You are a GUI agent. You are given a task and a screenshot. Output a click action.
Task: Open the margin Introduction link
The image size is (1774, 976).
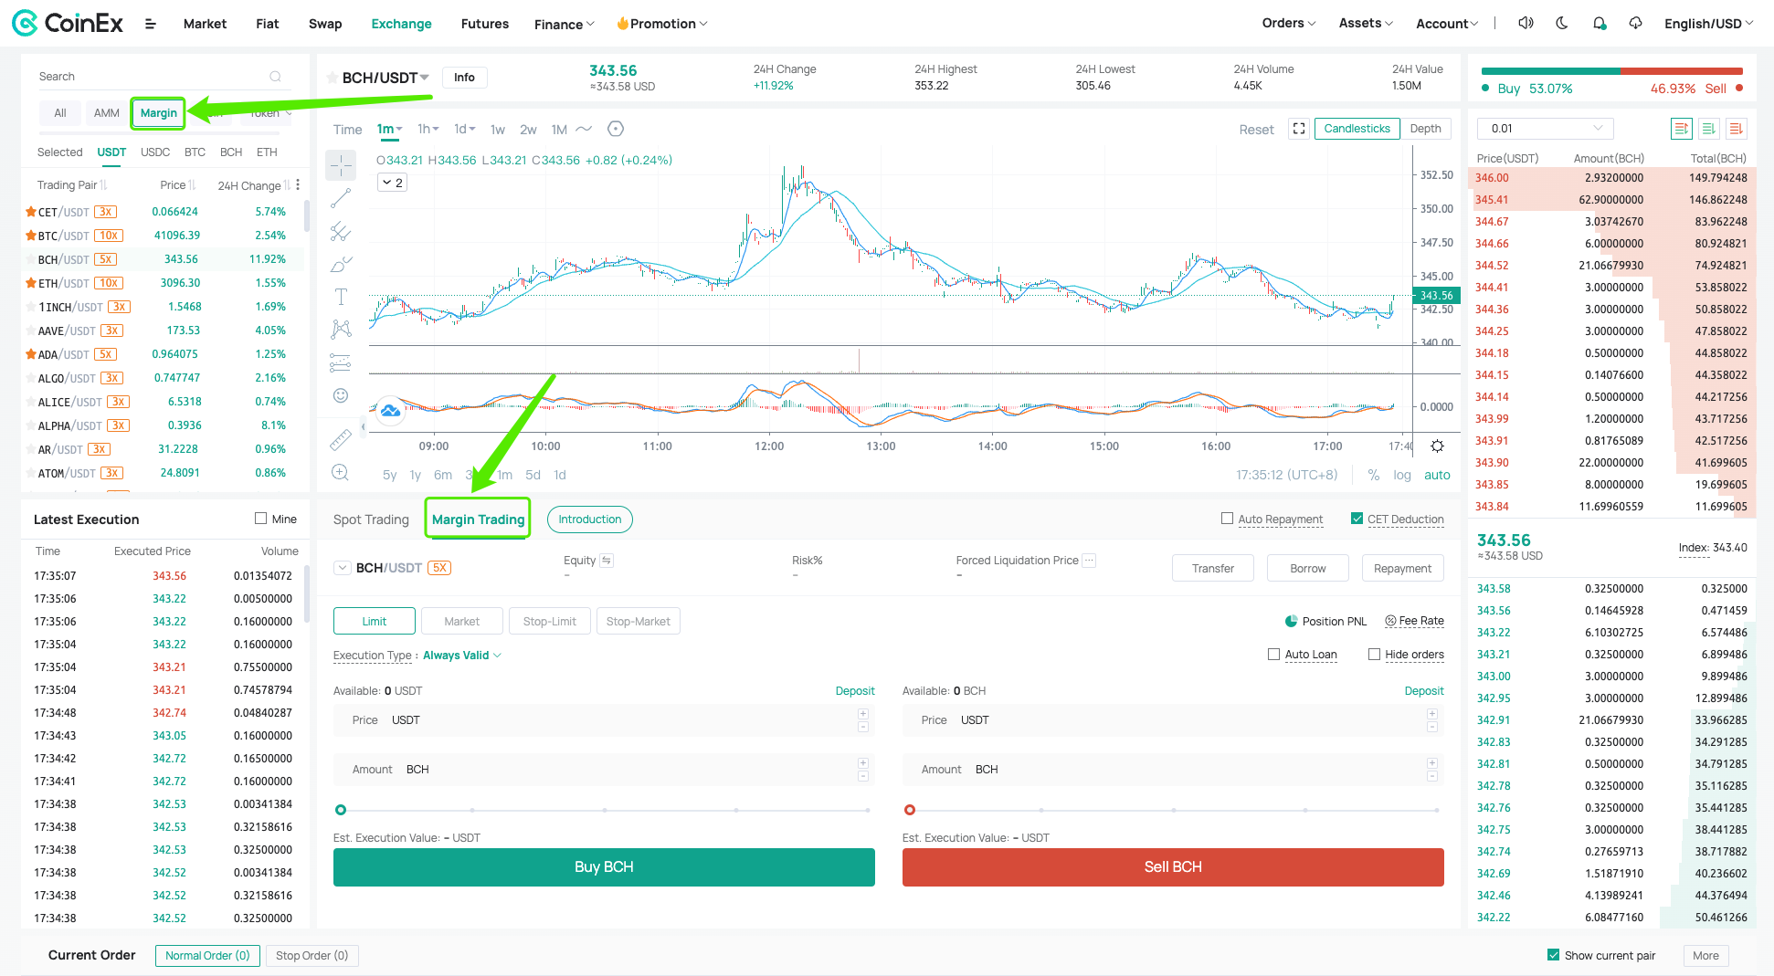(590, 519)
